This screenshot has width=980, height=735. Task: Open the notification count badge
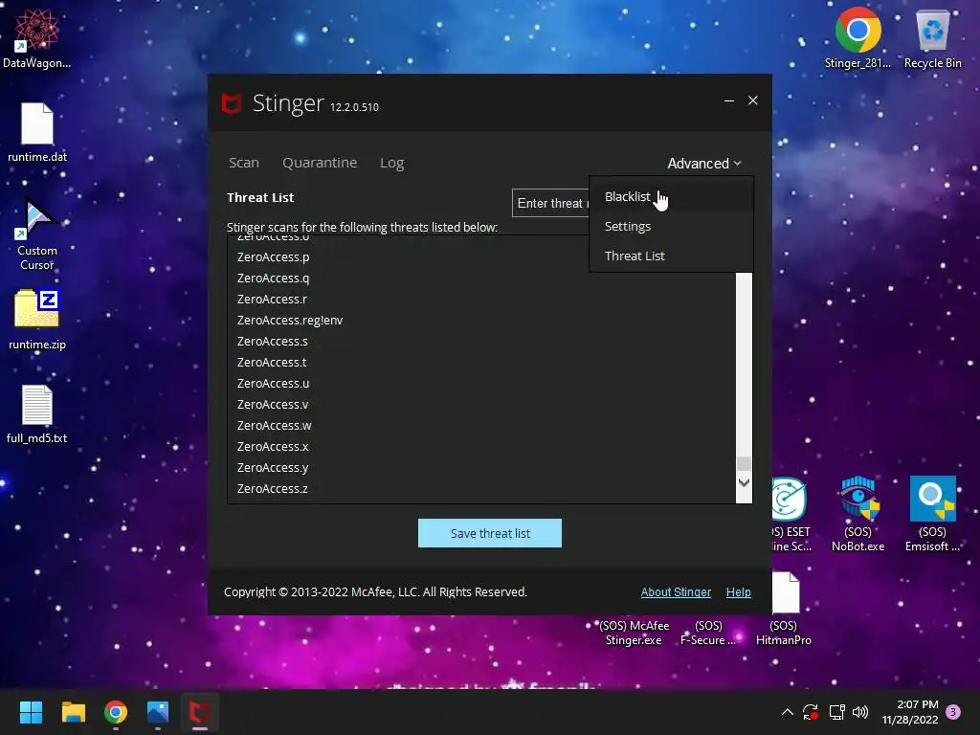pos(953,712)
